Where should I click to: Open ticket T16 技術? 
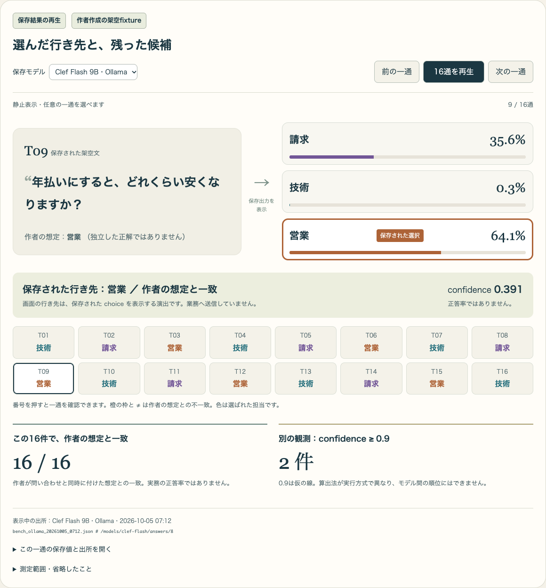pyautogui.click(x=502, y=379)
